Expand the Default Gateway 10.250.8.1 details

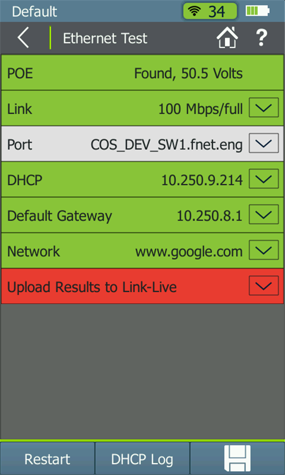264,214
